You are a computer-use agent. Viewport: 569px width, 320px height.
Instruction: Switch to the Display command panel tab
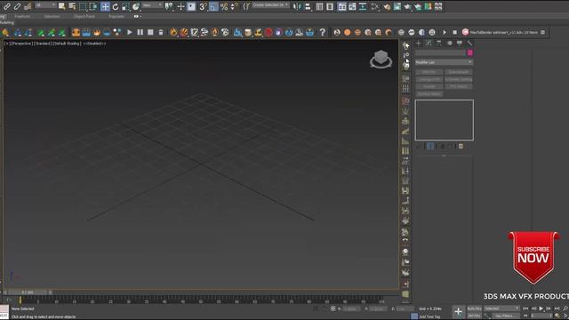tap(460, 44)
